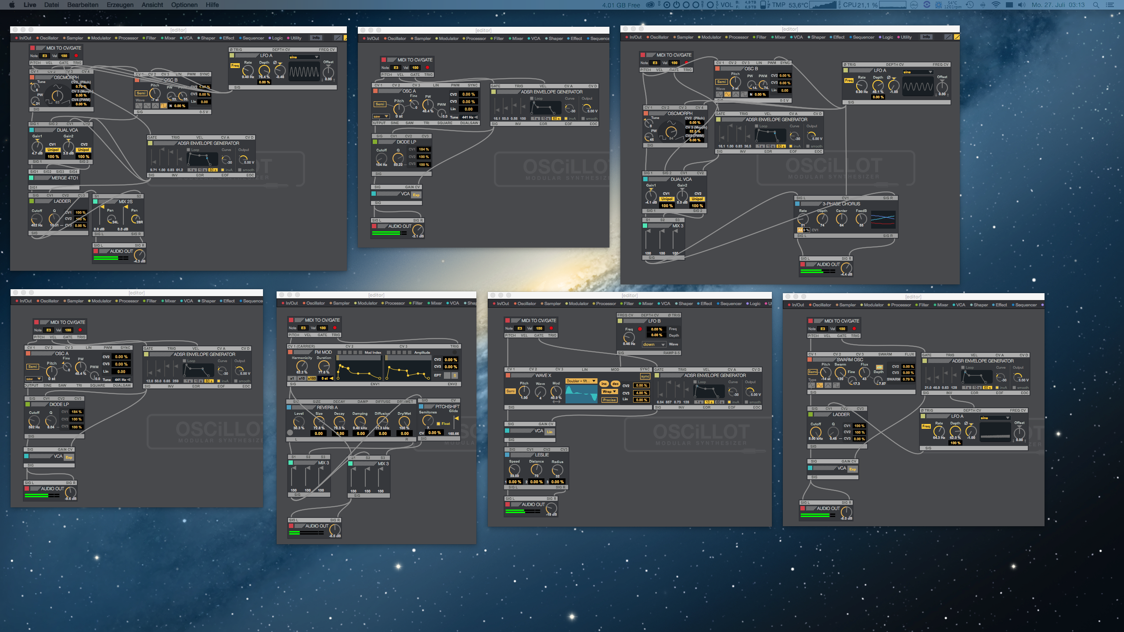Open the Apple menu
This screenshot has width=1124, height=632.
pyautogui.click(x=12, y=5)
